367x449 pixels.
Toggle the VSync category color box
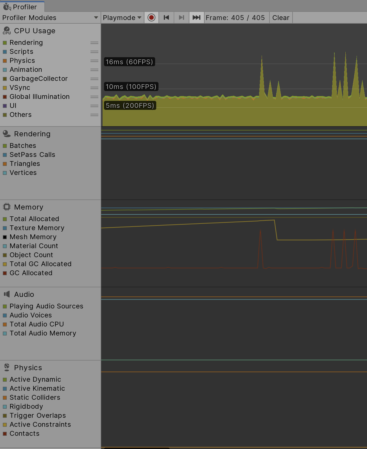coord(5,88)
